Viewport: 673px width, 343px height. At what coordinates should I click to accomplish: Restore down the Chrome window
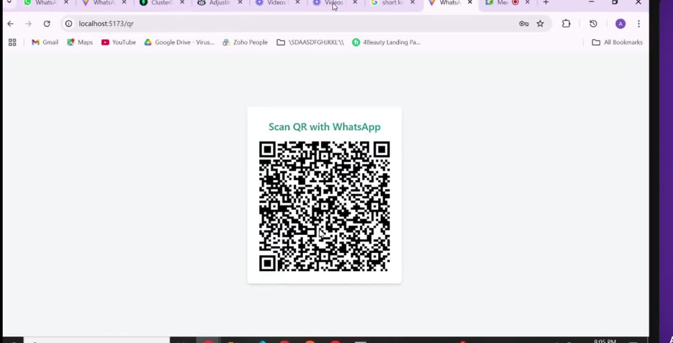(x=614, y=3)
